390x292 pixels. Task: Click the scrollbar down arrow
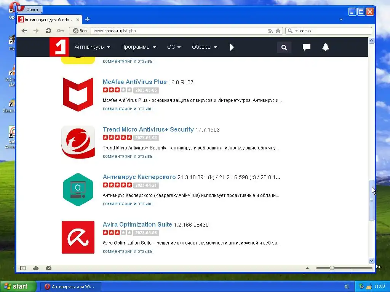pyautogui.click(x=371, y=260)
